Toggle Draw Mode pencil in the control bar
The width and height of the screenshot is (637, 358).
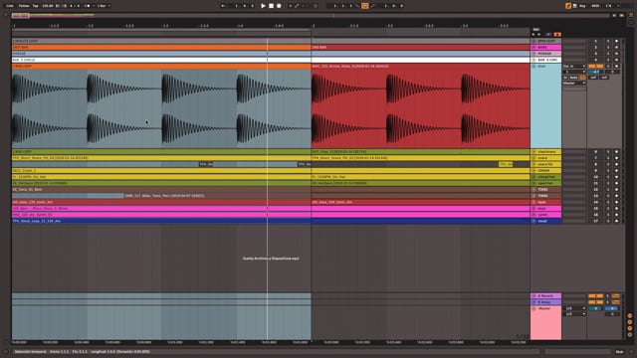coord(568,6)
